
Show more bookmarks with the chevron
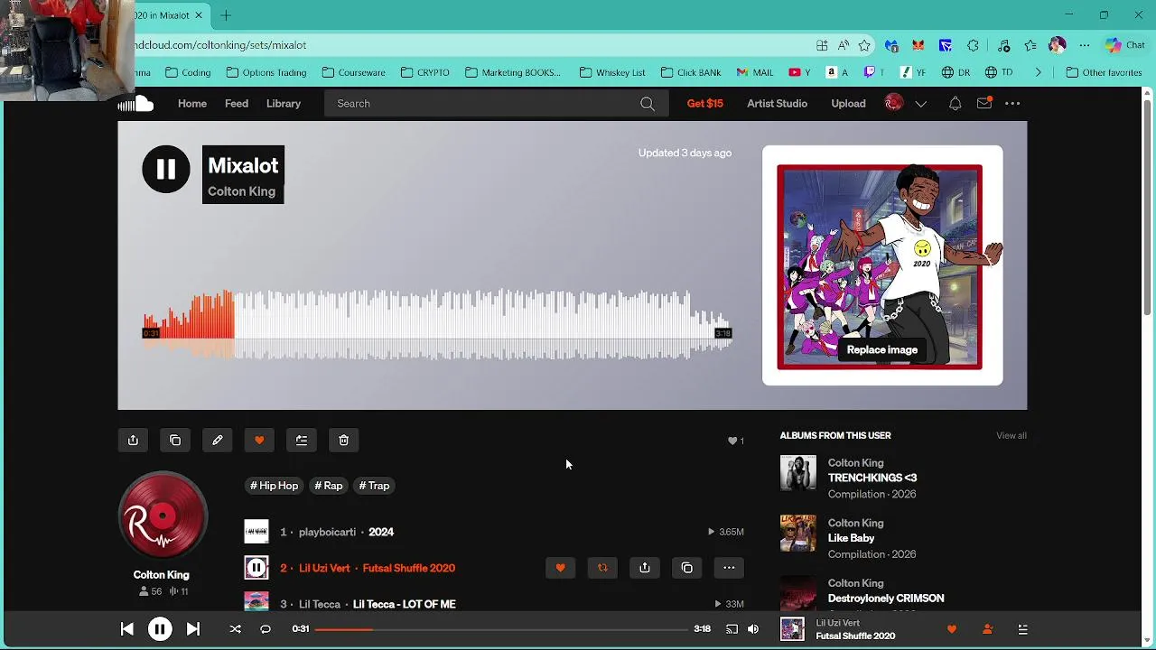tap(1038, 72)
